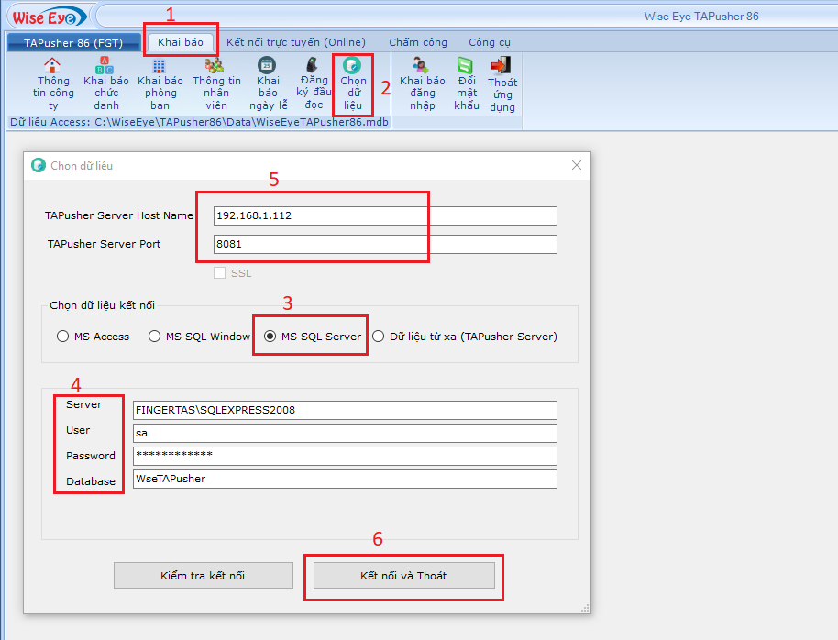Close the Chọn dữ liệu dialog
The height and width of the screenshot is (640, 838).
click(577, 165)
